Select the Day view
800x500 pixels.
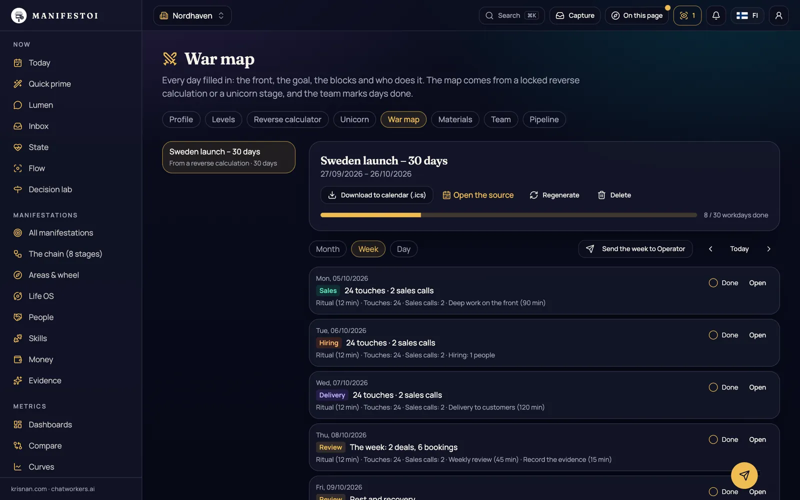tap(403, 249)
